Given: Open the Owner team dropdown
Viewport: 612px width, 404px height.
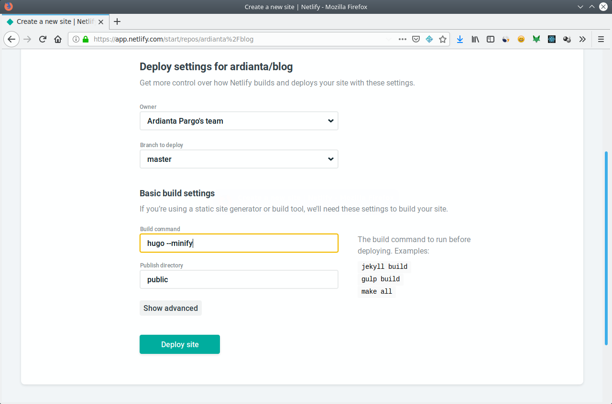Looking at the screenshot, I should (x=239, y=121).
